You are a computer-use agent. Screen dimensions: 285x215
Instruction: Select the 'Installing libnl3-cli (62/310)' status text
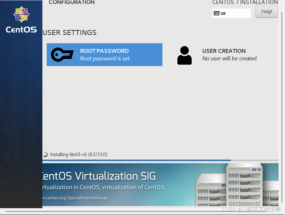[x=79, y=155]
